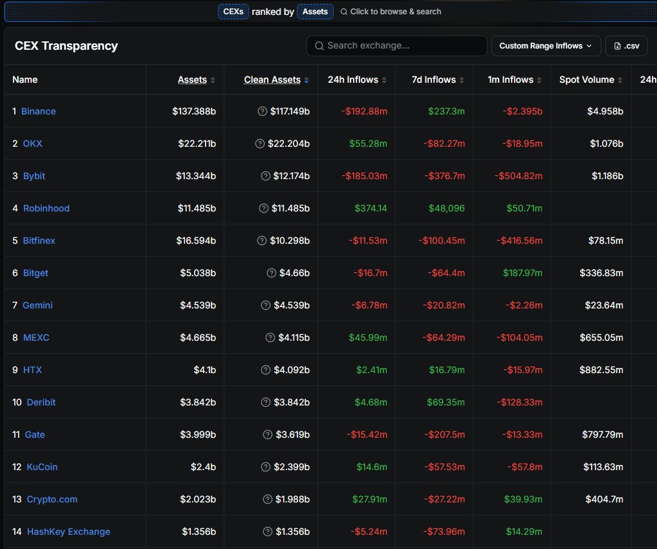This screenshot has height=549, width=657.
Task: Open the Bitfinex exchange link
Action: tap(39, 240)
